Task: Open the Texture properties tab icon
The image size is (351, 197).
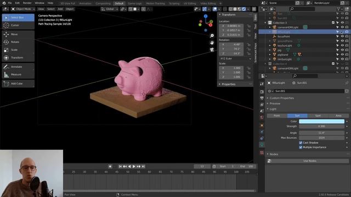Action: coord(262,153)
